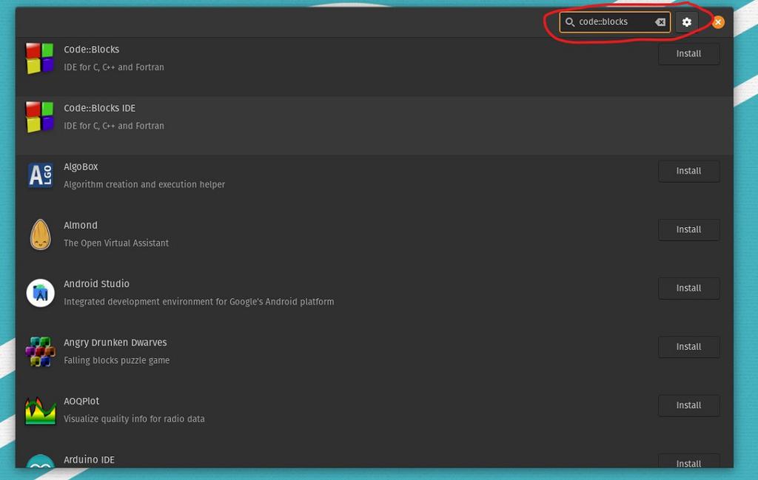Open the Android Studio icon
758x480 pixels.
coord(40,293)
